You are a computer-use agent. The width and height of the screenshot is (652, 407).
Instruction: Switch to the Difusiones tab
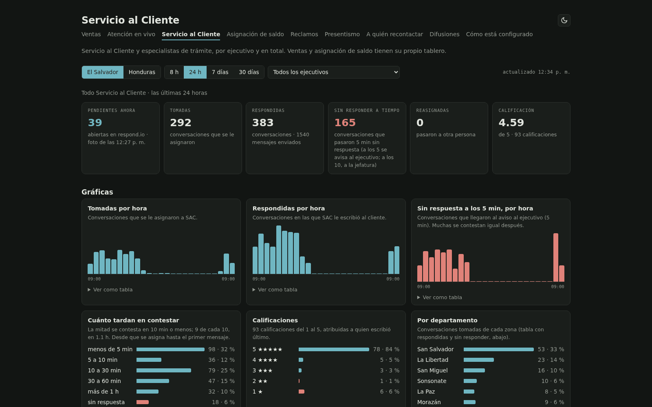444,34
